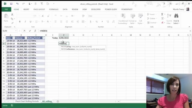This screenshot has width=192, height=108.
Task: Switch to the FORMULAS tab
Action: (x=54, y=9)
